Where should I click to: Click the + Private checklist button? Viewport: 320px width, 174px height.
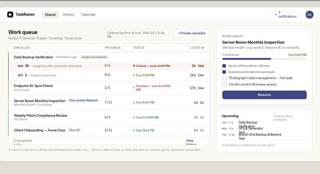tap(191, 33)
